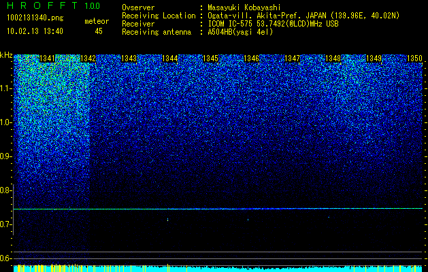Click the meteor count value 45
This screenshot has height=272, width=428.
click(99, 31)
